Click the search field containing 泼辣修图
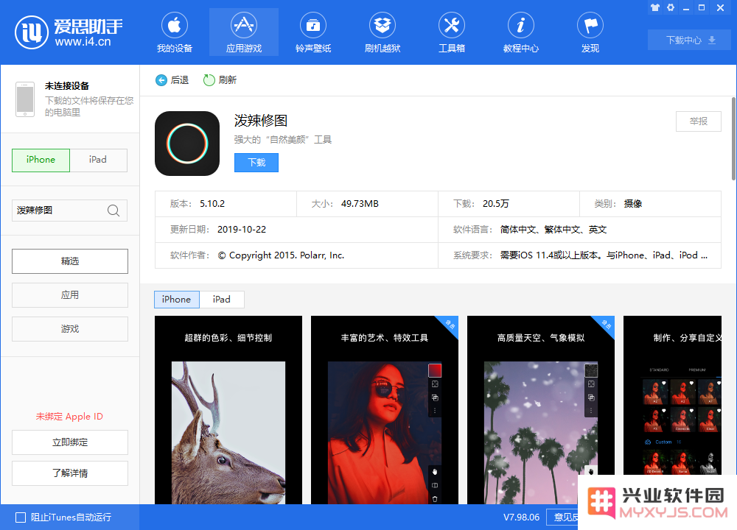 click(x=69, y=211)
